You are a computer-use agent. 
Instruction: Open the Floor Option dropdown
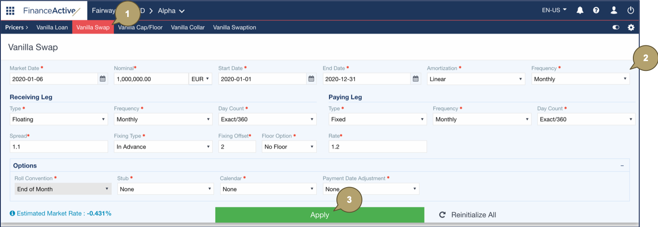[289, 147]
